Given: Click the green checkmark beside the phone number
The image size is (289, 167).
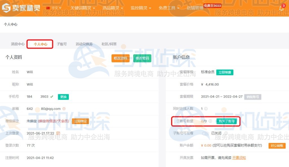Looking at the screenshot, I should [52, 97].
